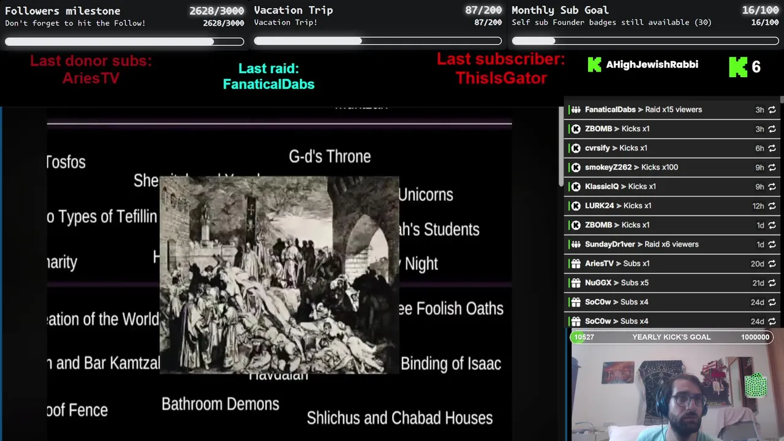Click the gift icon beside NuGGX
784x441 pixels.
coord(576,283)
